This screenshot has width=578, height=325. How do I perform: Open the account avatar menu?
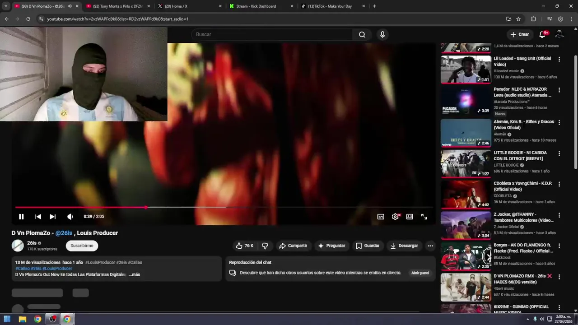(x=559, y=34)
